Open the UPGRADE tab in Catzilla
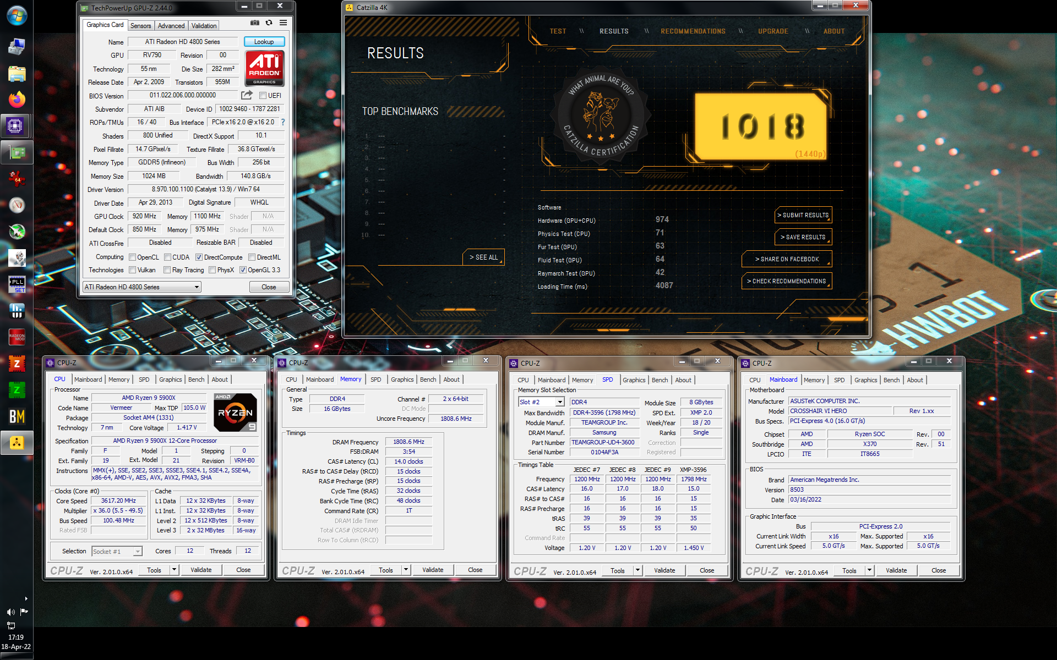This screenshot has height=660, width=1057. pyautogui.click(x=773, y=31)
